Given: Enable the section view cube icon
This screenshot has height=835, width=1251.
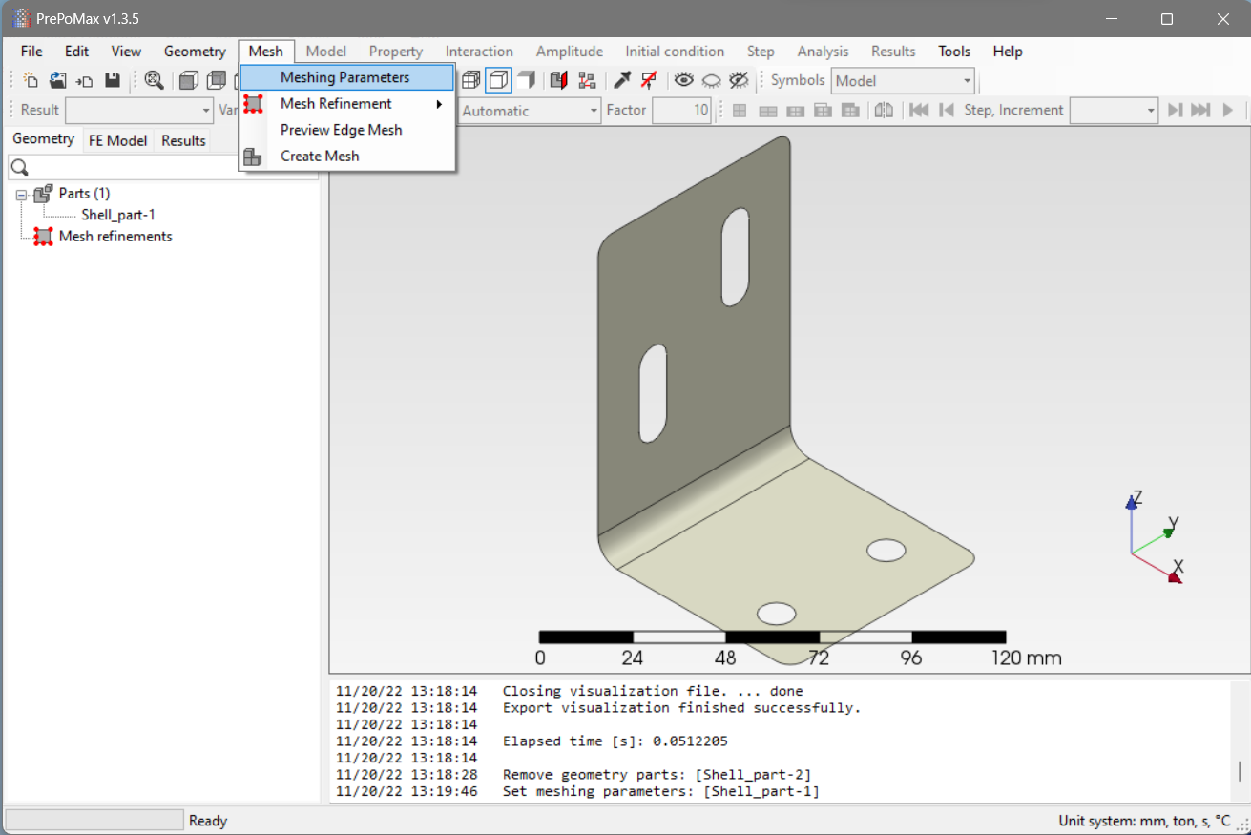Looking at the screenshot, I should pyautogui.click(x=558, y=80).
